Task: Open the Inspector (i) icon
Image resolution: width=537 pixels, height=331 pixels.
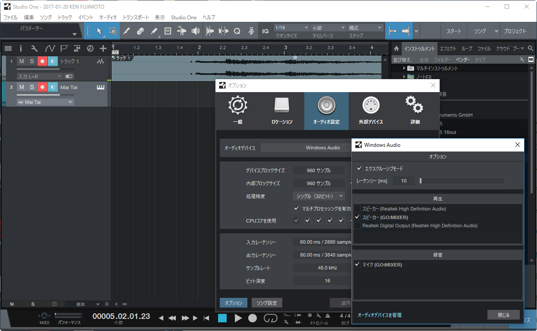Action: [21, 48]
